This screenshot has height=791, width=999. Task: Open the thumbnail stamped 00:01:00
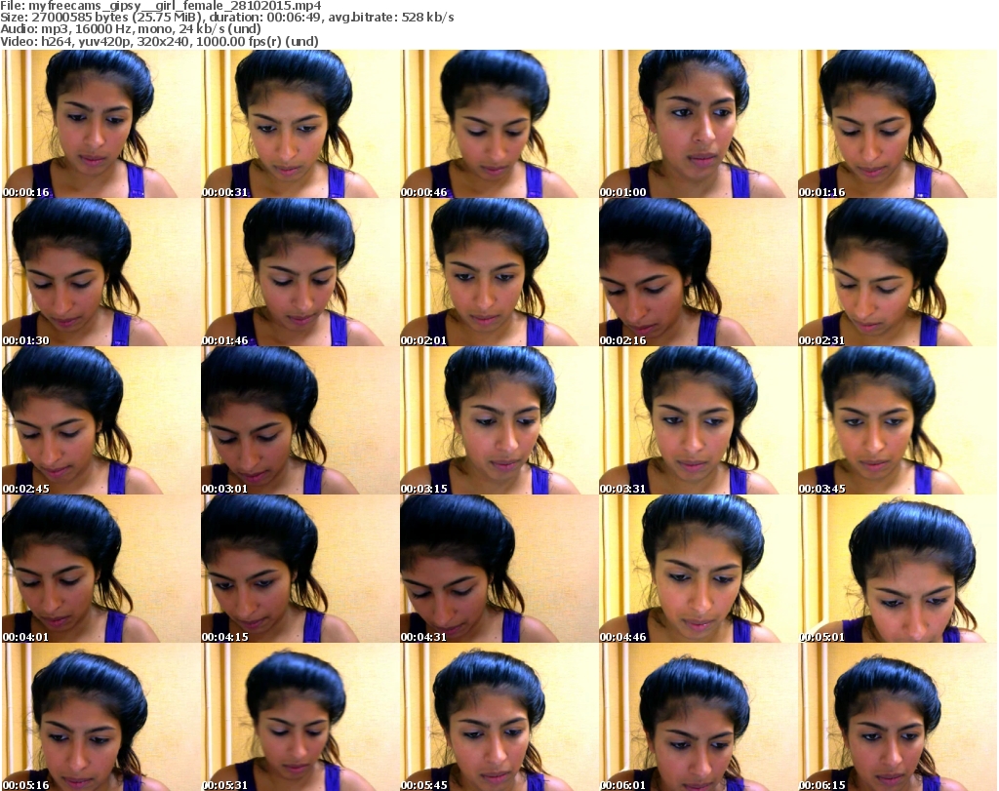coord(699,124)
